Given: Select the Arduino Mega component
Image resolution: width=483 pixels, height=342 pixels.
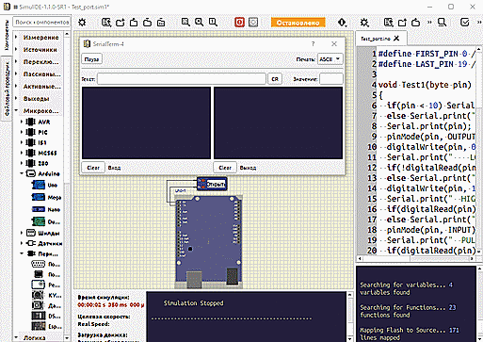Looking at the screenshot, I should click(46, 197).
